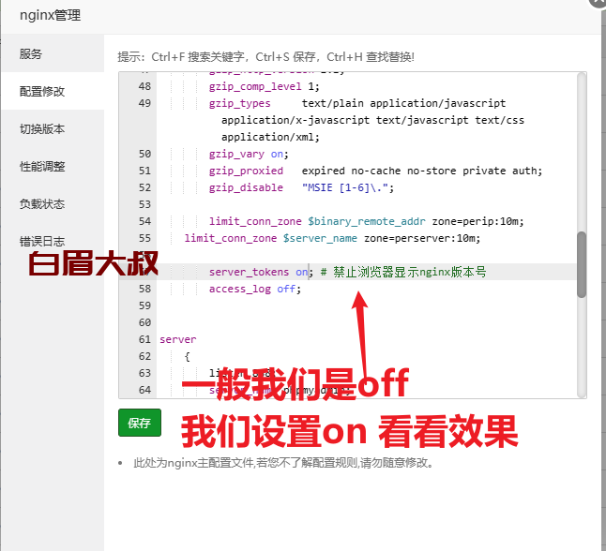Click the close button on nginx管理 dialog
This screenshot has height=551, width=606.
(598, 2)
